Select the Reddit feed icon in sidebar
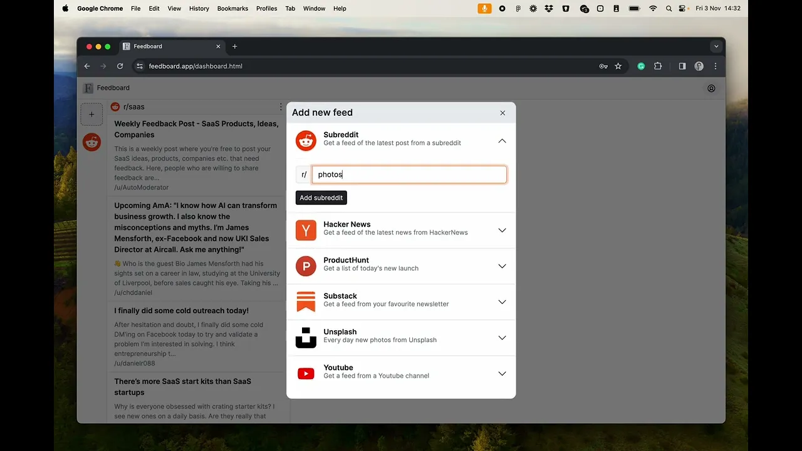The image size is (802, 451). pos(91,142)
